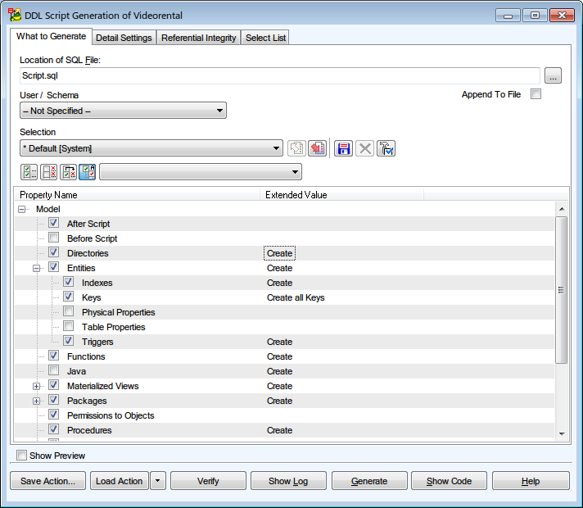Select the Permissions to Objects row
This screenshot has width=583, height=508.
[284, 415]
